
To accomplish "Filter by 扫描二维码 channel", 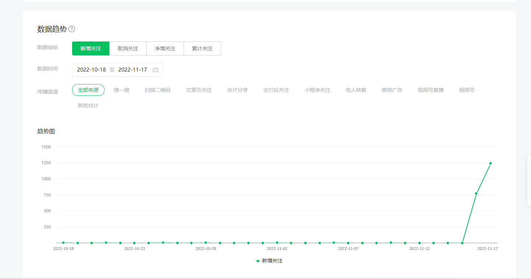I will tap(157, 90).
